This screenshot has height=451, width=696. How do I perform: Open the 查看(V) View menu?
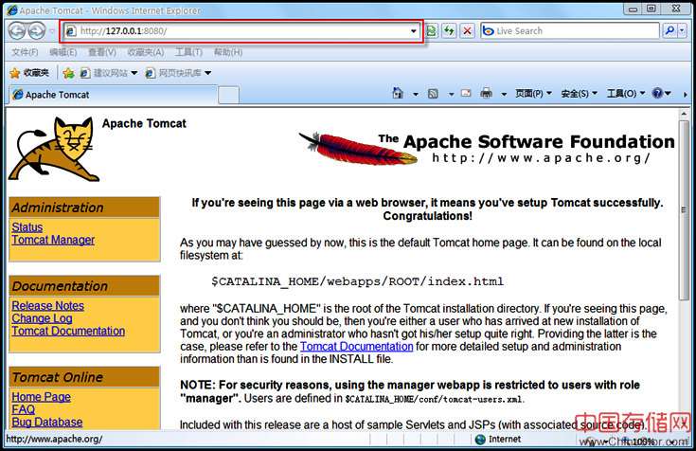[x=104, y=52]
